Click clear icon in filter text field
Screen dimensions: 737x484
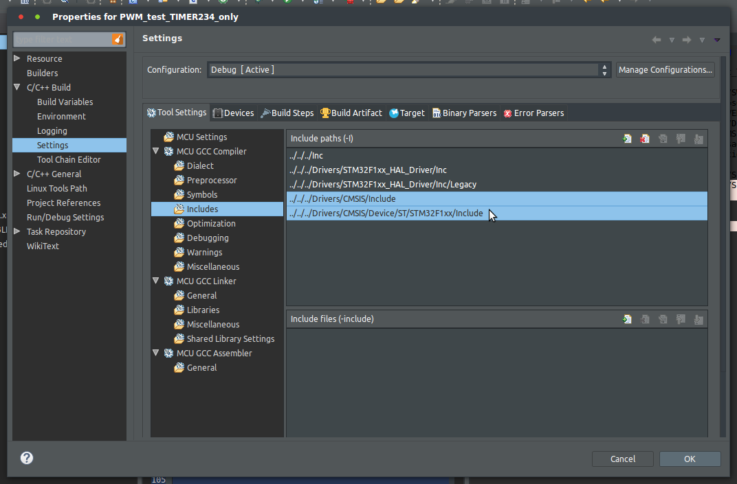click(118, 40)
